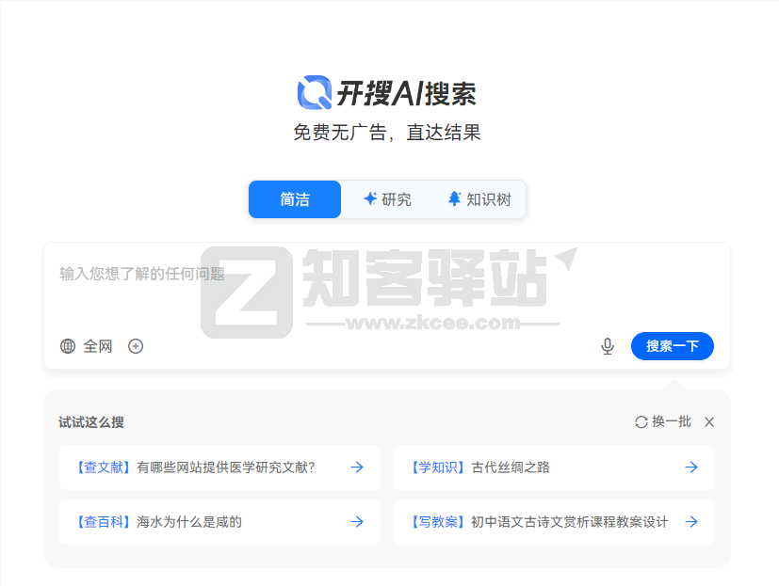Switch to the 研究 mode tab

pos(388,198)
